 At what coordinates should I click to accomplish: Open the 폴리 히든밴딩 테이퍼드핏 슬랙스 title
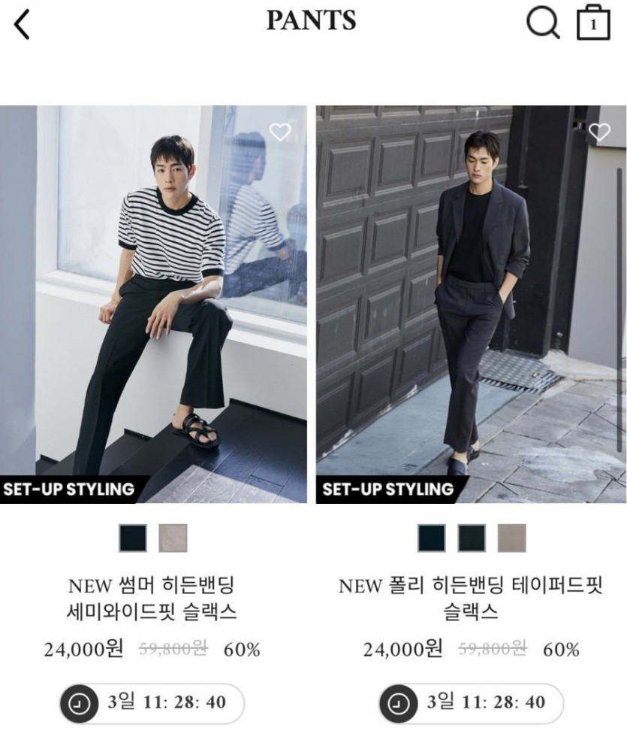point(471,599)
